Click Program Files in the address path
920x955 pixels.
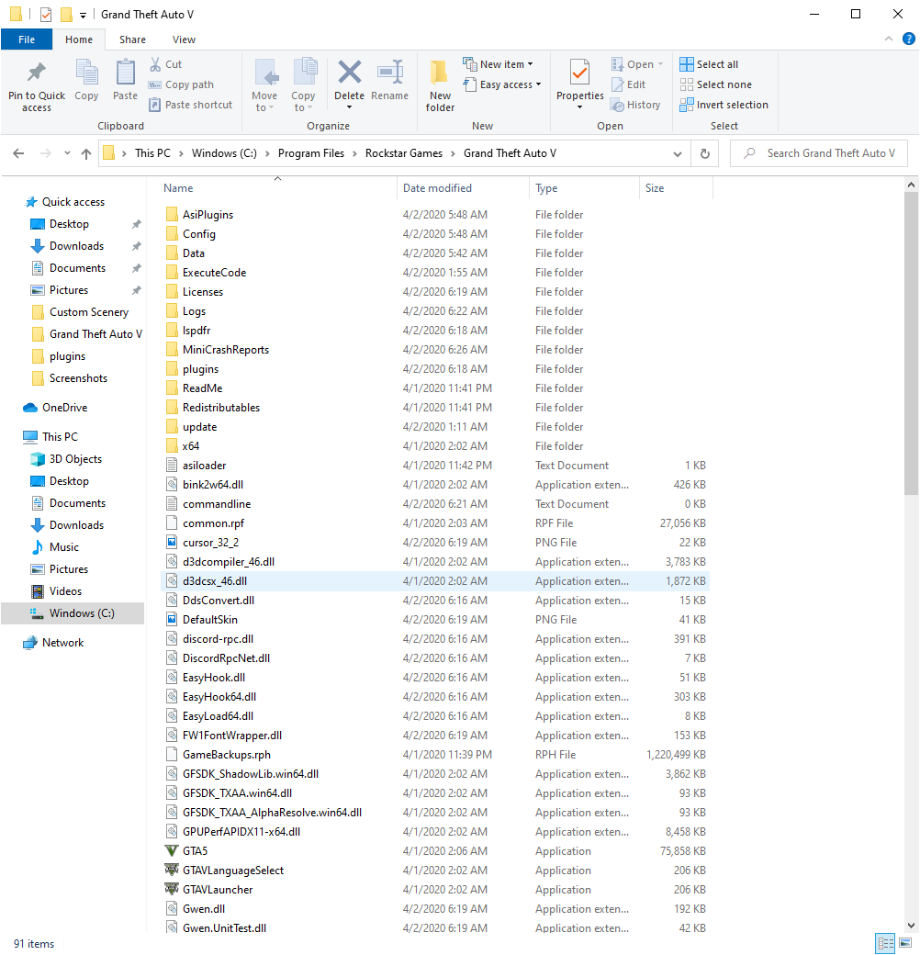[x=311, y=153]
